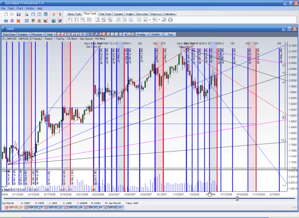The width and height of the screenshot is (299, 218).
Task: Click the crosshair plus icon in chart toolbar
Action: 125,34
